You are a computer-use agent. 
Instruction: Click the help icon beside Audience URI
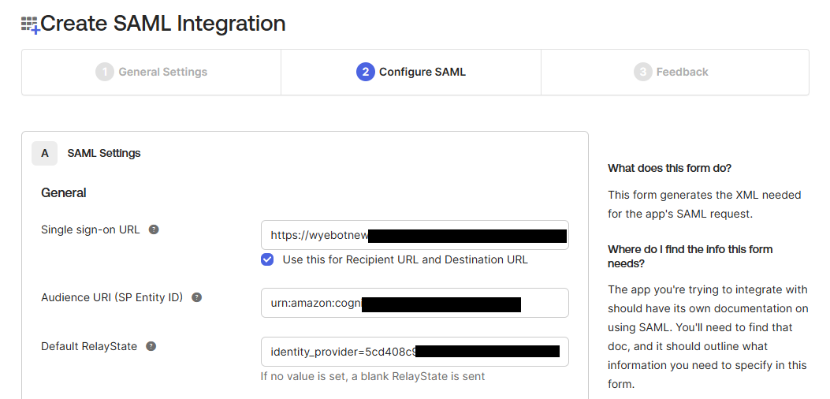196,297
